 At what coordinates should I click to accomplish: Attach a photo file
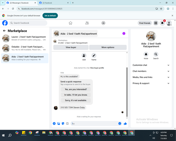pyautogui.click(x=58, y=123)
